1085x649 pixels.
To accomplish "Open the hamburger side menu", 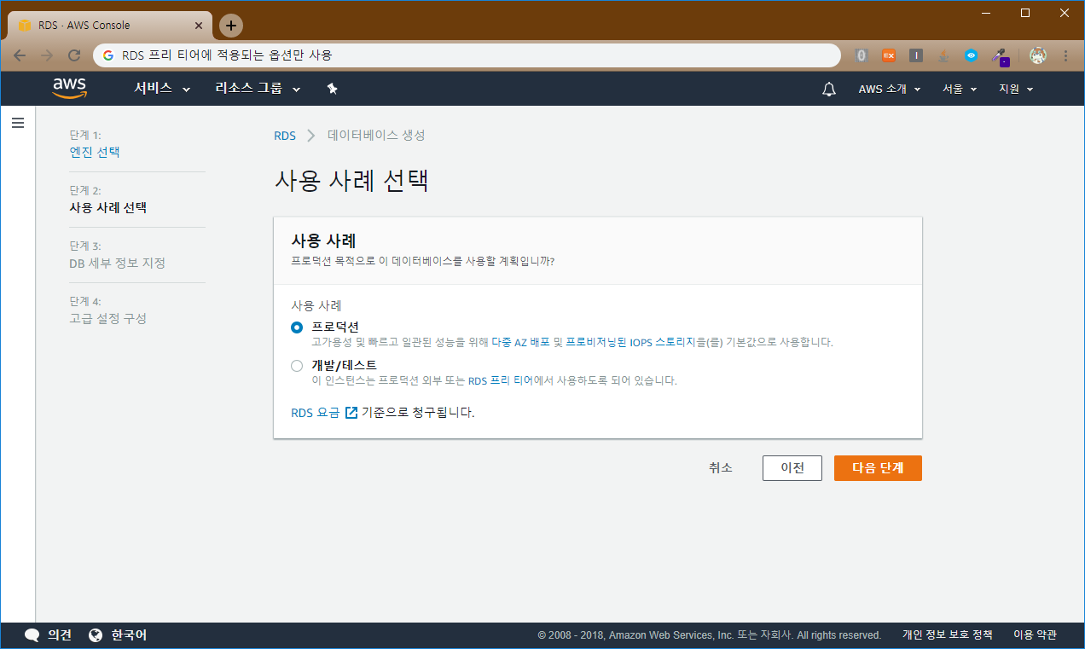I will pos(17,123).
